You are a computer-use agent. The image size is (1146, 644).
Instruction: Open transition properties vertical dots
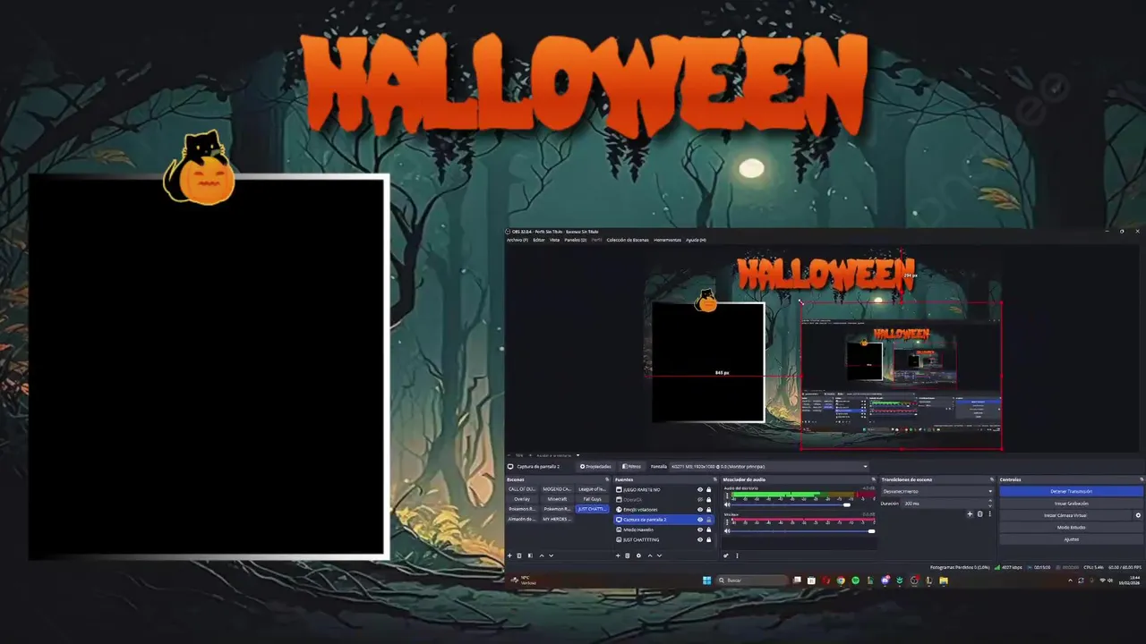tap(989, 514)
